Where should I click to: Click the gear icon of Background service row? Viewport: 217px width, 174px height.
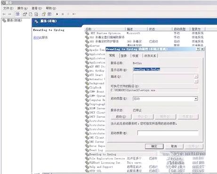87,83
